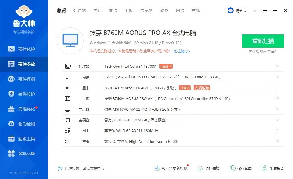The image size is (293, 179).
Task: Expand the 声卡 row chevron
Action: pos(277,141)
